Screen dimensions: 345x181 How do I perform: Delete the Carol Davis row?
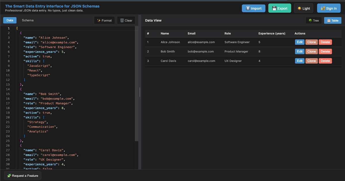[x=325, y=61]
